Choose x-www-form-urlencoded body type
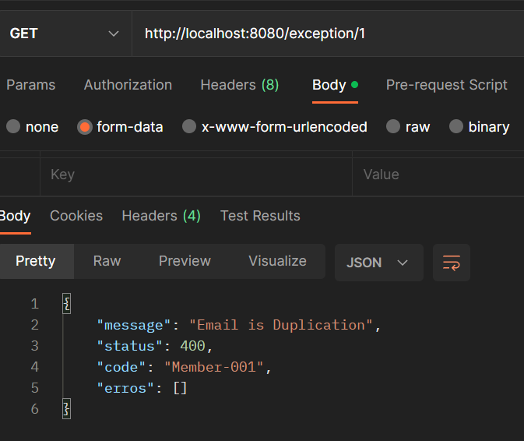 (x=275, y=127)
